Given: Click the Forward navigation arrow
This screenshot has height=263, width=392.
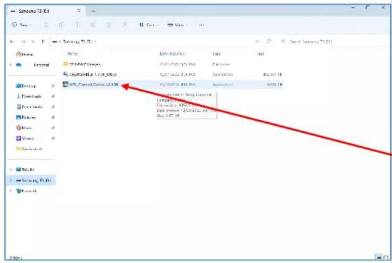Looking at the screenshot, I should (x=23, y=42).
